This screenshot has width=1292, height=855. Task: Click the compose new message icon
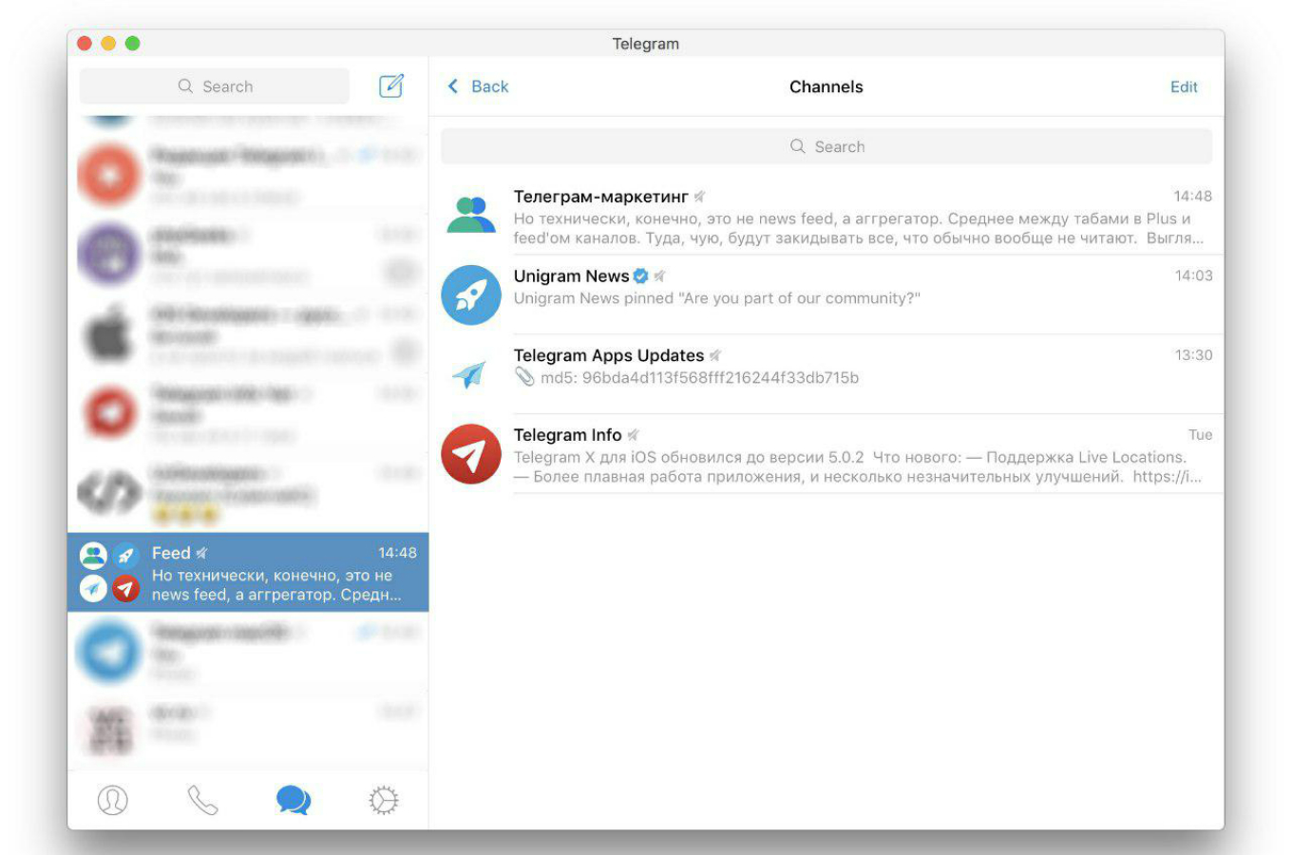click(391, 85)
